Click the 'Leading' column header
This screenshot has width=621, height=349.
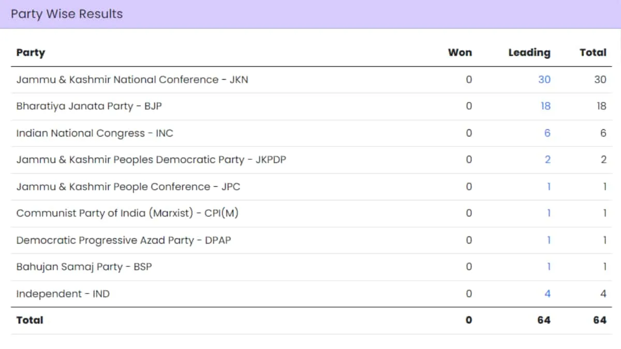pyautogui.click(x=529, y=53)
